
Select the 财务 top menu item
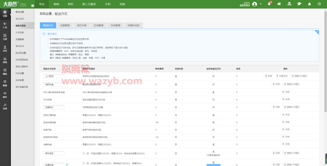(71, 4)
